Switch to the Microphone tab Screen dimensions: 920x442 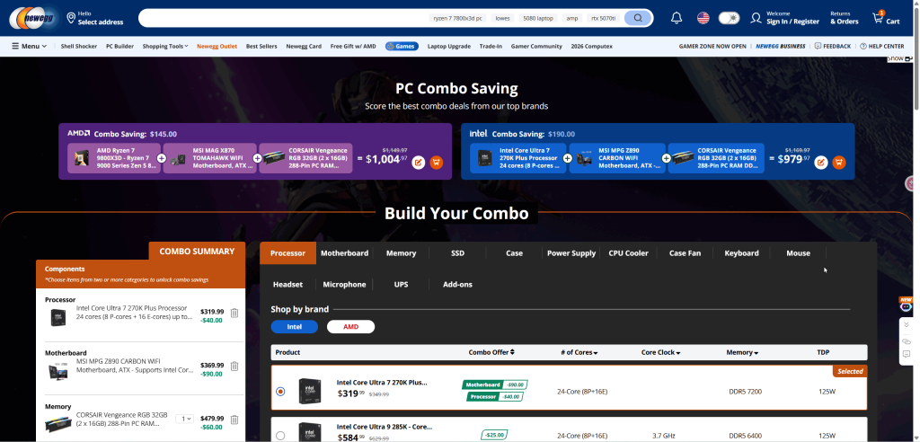(x=344, y=284)
